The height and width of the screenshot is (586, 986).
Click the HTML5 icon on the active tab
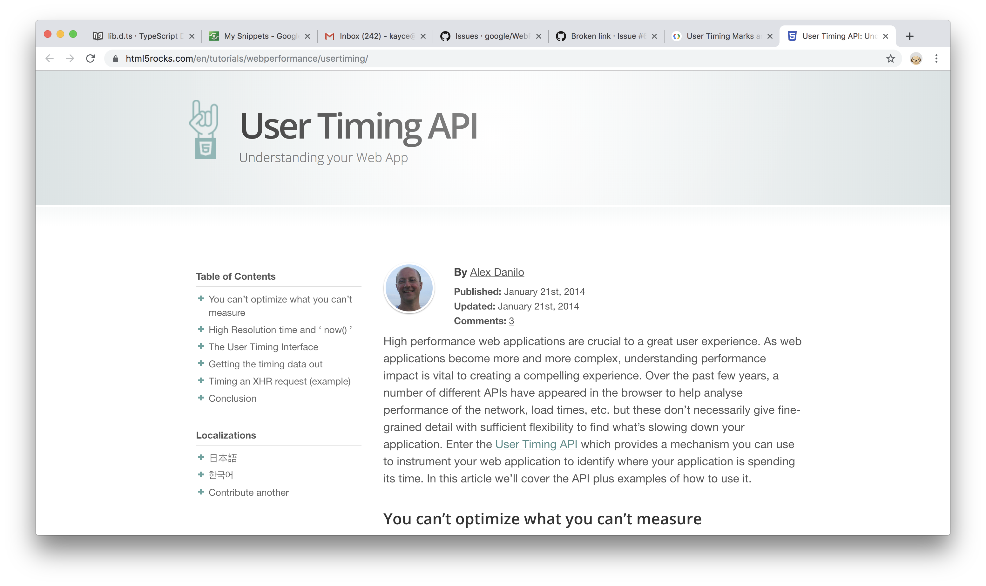792,36
